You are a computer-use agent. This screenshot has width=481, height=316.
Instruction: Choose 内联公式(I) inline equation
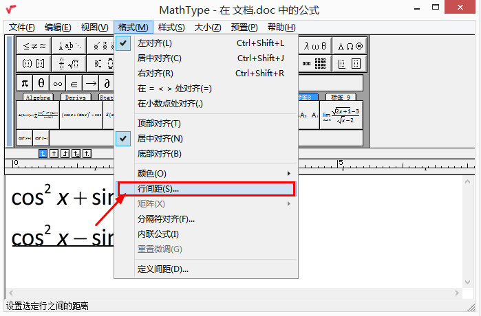point(206,234)
